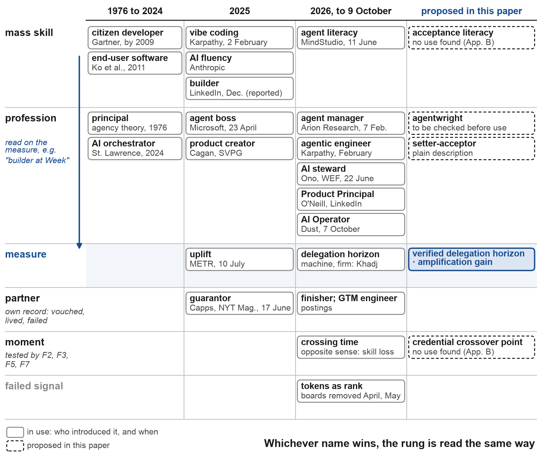Click the highlighted 'verified delegation horizon' box

click(x=471, y=259)
